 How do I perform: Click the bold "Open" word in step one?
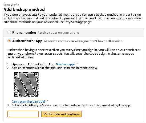15,64
